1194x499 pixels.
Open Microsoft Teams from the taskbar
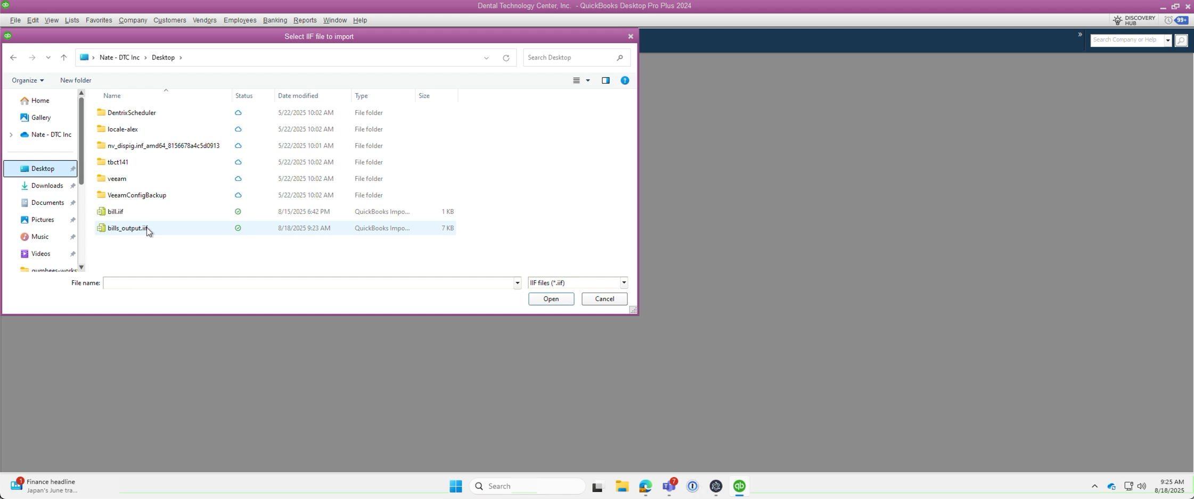click(669, 486)
